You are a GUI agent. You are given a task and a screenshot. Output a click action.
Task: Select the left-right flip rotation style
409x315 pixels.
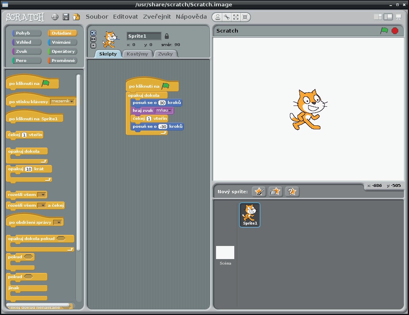click(x=93, y=39)
